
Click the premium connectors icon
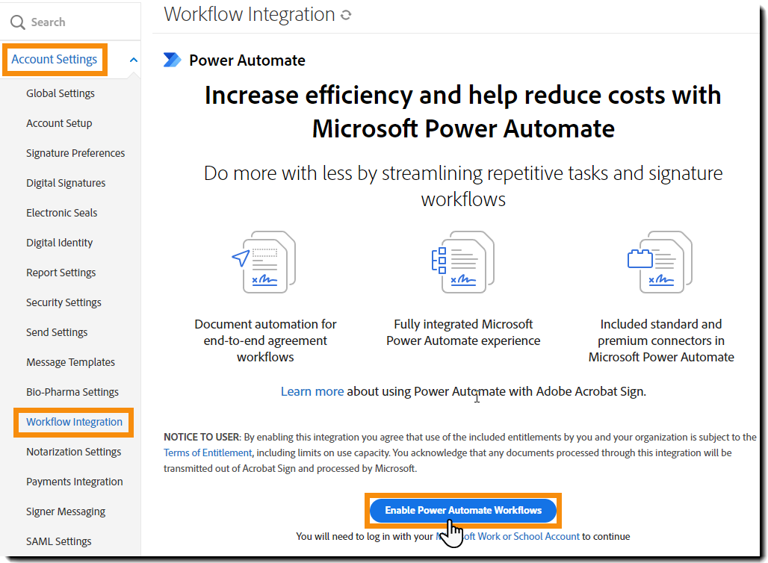(660, 261)
